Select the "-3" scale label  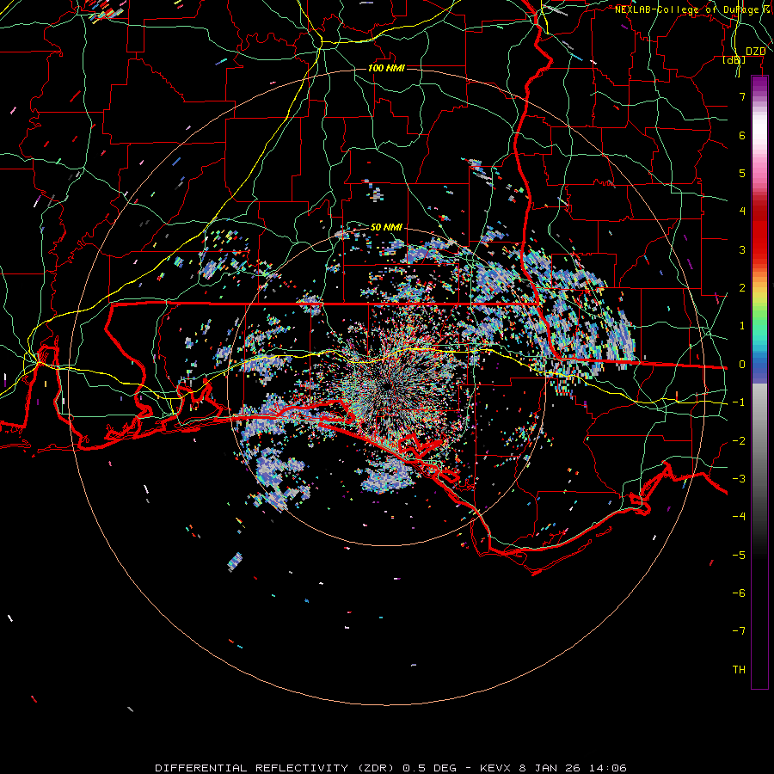coord(739,479)
